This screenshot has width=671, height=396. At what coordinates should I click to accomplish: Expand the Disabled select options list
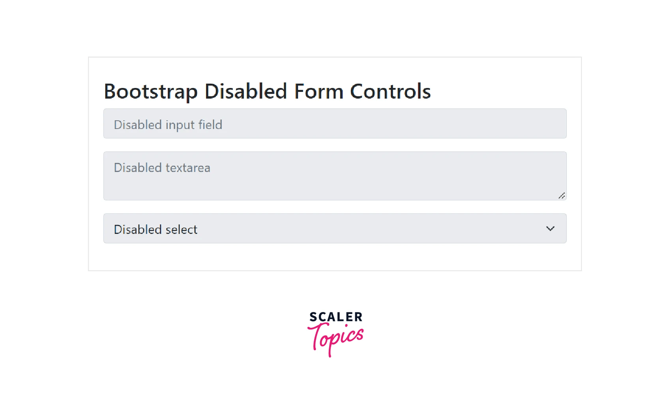click(x=335, y=228)
